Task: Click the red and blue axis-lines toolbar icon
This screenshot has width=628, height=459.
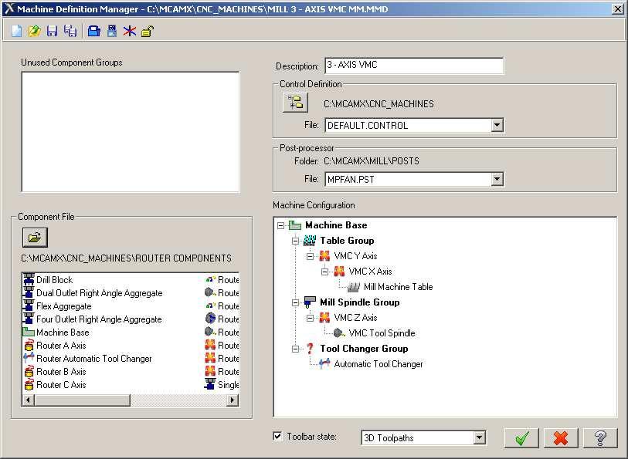Action: point(129,31)
